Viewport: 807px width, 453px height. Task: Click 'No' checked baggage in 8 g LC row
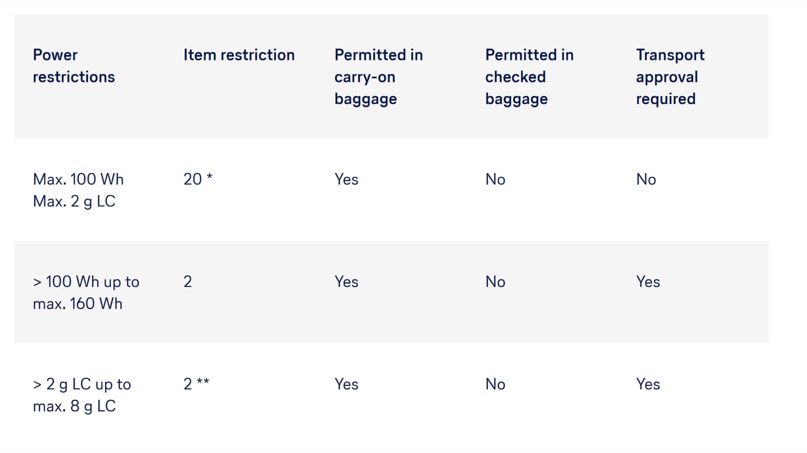(x=495, y=384)
